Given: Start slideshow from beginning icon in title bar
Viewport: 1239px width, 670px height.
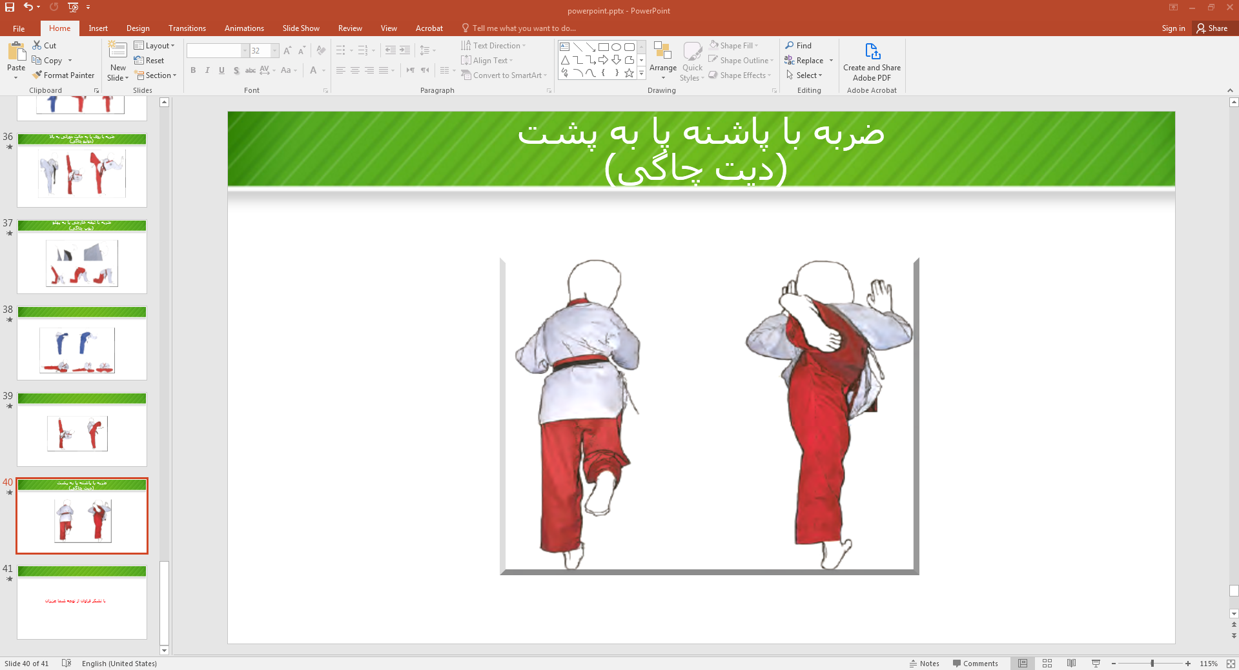Looking at the screenshot, I should coord(73,7).
